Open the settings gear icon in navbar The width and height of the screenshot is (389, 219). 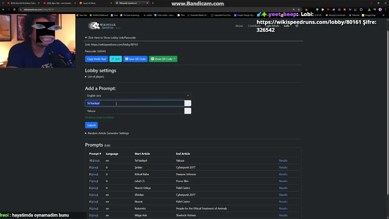tap(297, 26)
